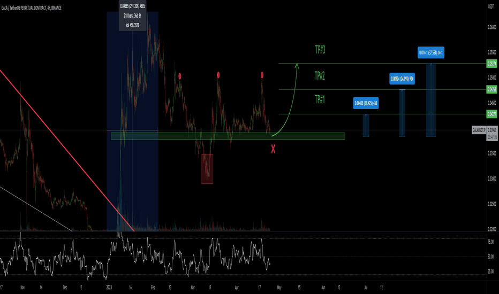
Task: Click the 0.05000 price axis value
Action: tap(492, 78)
